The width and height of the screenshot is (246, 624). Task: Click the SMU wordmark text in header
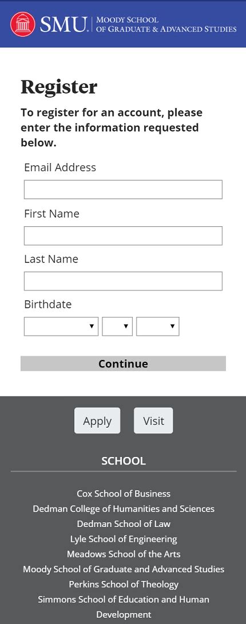point(64,24)
